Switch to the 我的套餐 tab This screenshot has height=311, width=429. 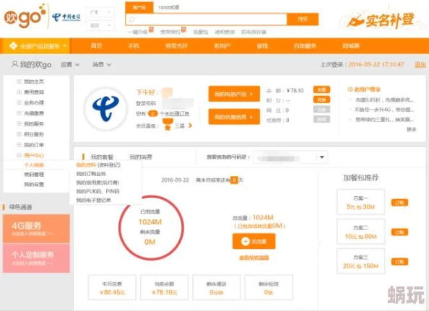point(102,157)
